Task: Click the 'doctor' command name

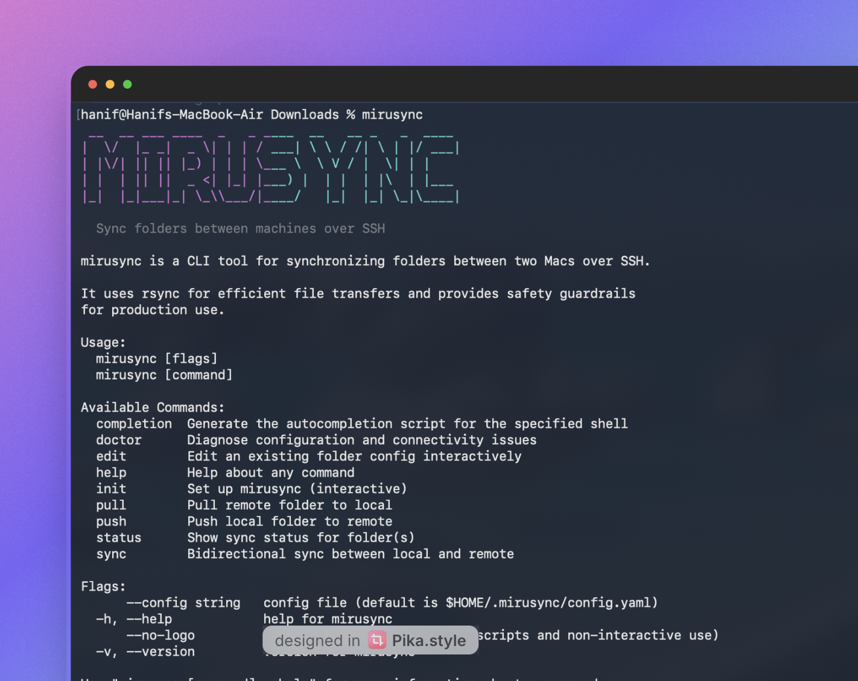Action: 119,440
